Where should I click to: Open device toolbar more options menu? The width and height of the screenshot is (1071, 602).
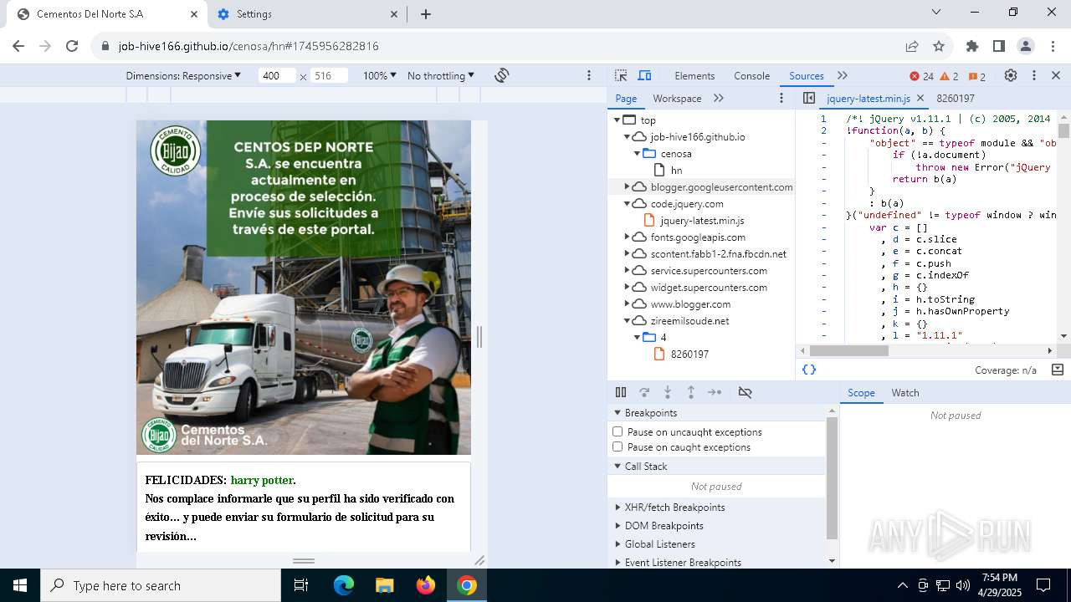click(589, 75)
